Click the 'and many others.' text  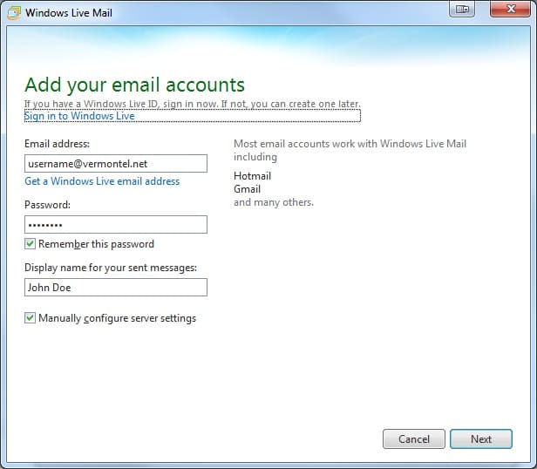(x=274, y=202)
